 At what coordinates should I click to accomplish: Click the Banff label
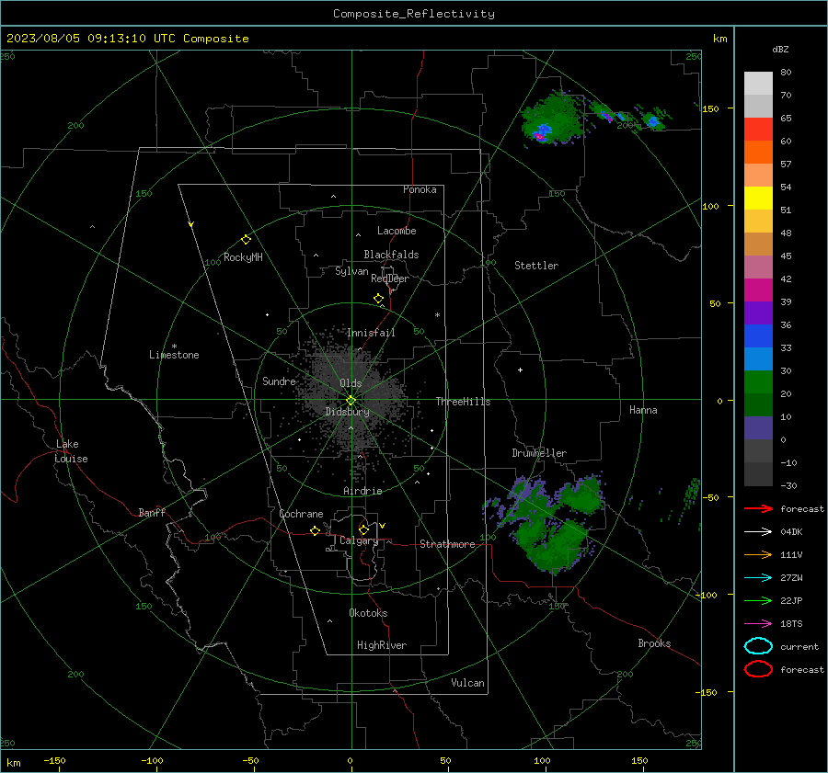point(152,512)
